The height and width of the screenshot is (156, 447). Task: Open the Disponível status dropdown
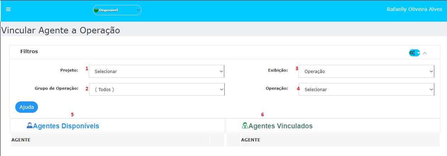pyautogui.click(x=117, y=10)
